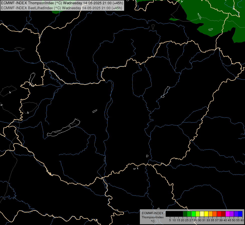Image resolution: width=245 pixels, height=225 pixels.
Task: Click the violet 50–55 legend swatch
Action: click(236, 214)
